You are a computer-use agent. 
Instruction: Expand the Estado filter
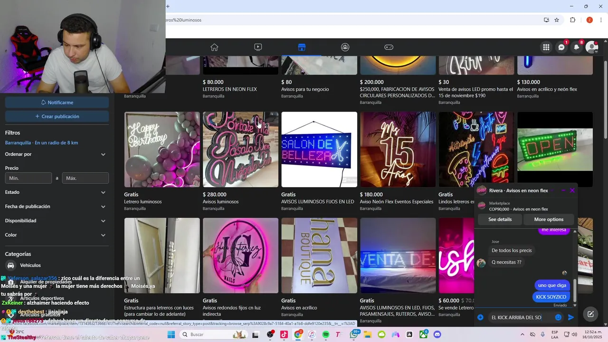coord(56,192)
